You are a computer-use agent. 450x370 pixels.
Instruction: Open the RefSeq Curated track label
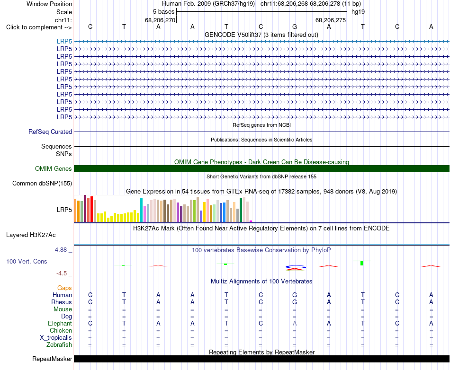[50, 132]
